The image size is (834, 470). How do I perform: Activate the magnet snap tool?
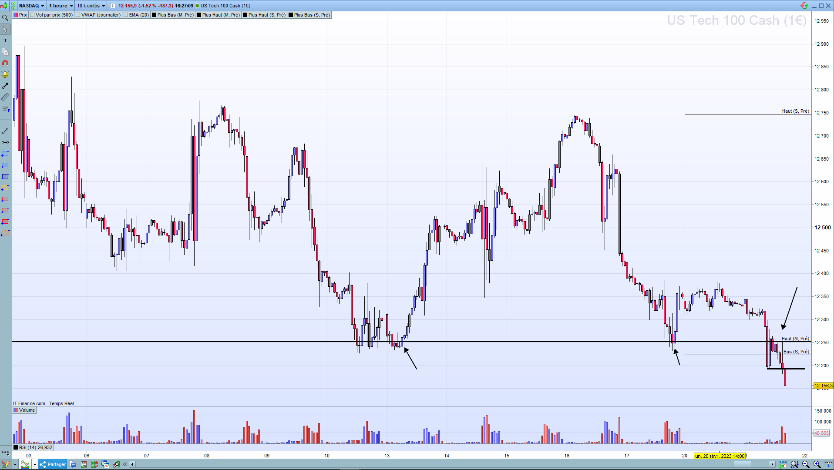(5, 63)
